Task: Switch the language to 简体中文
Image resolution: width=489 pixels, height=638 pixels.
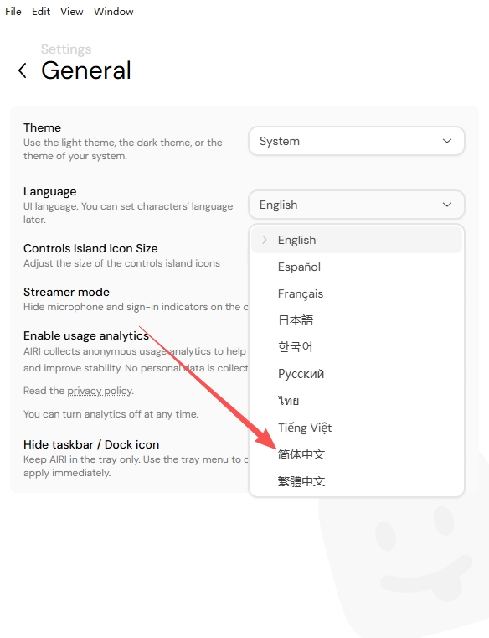Action: click(x=357, y=454)
